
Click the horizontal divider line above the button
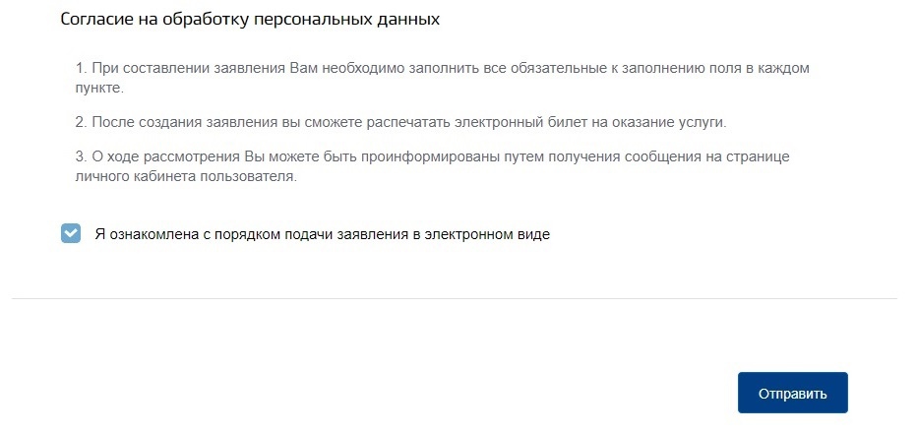click(x=454, y=298)
